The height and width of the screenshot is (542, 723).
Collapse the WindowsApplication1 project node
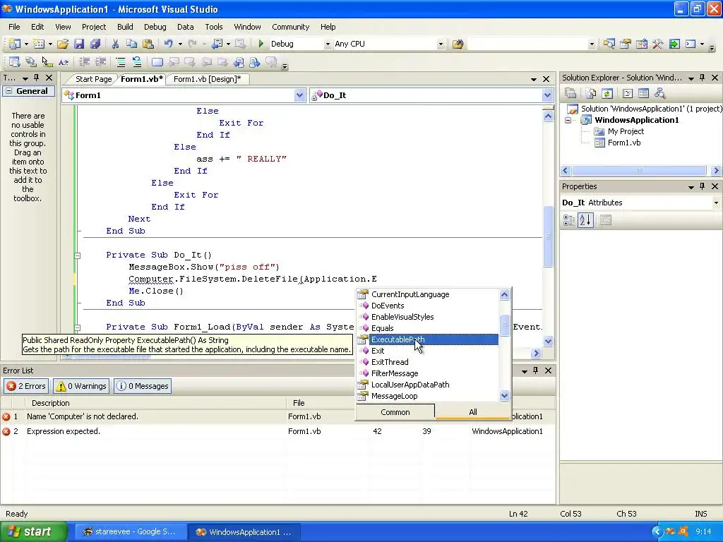tap(568, 120)
